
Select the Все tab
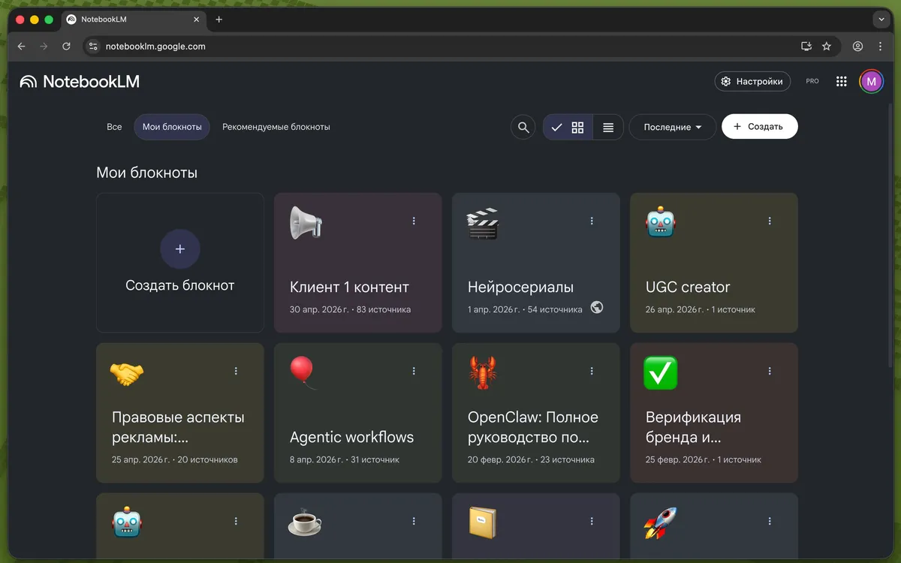click(x=114, y=127)
